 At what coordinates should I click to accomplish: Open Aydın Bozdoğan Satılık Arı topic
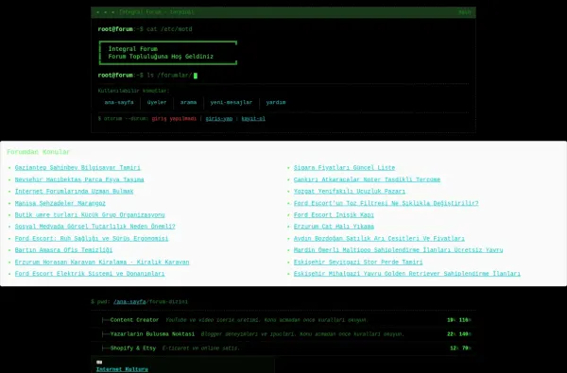click(379, 239)
